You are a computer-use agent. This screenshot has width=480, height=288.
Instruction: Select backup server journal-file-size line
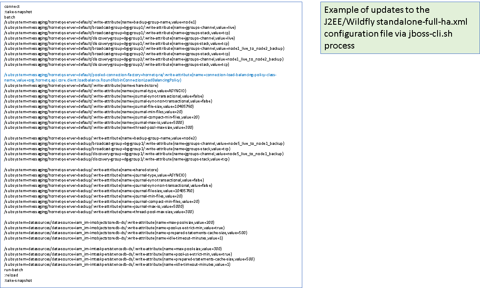coord(99,191)
